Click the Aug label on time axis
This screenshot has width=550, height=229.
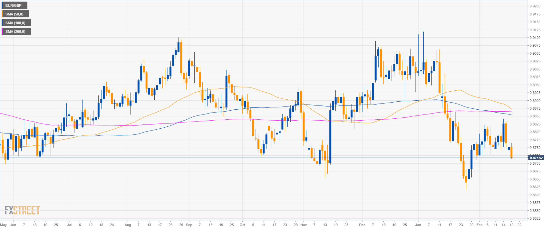(x=128, y=225)
